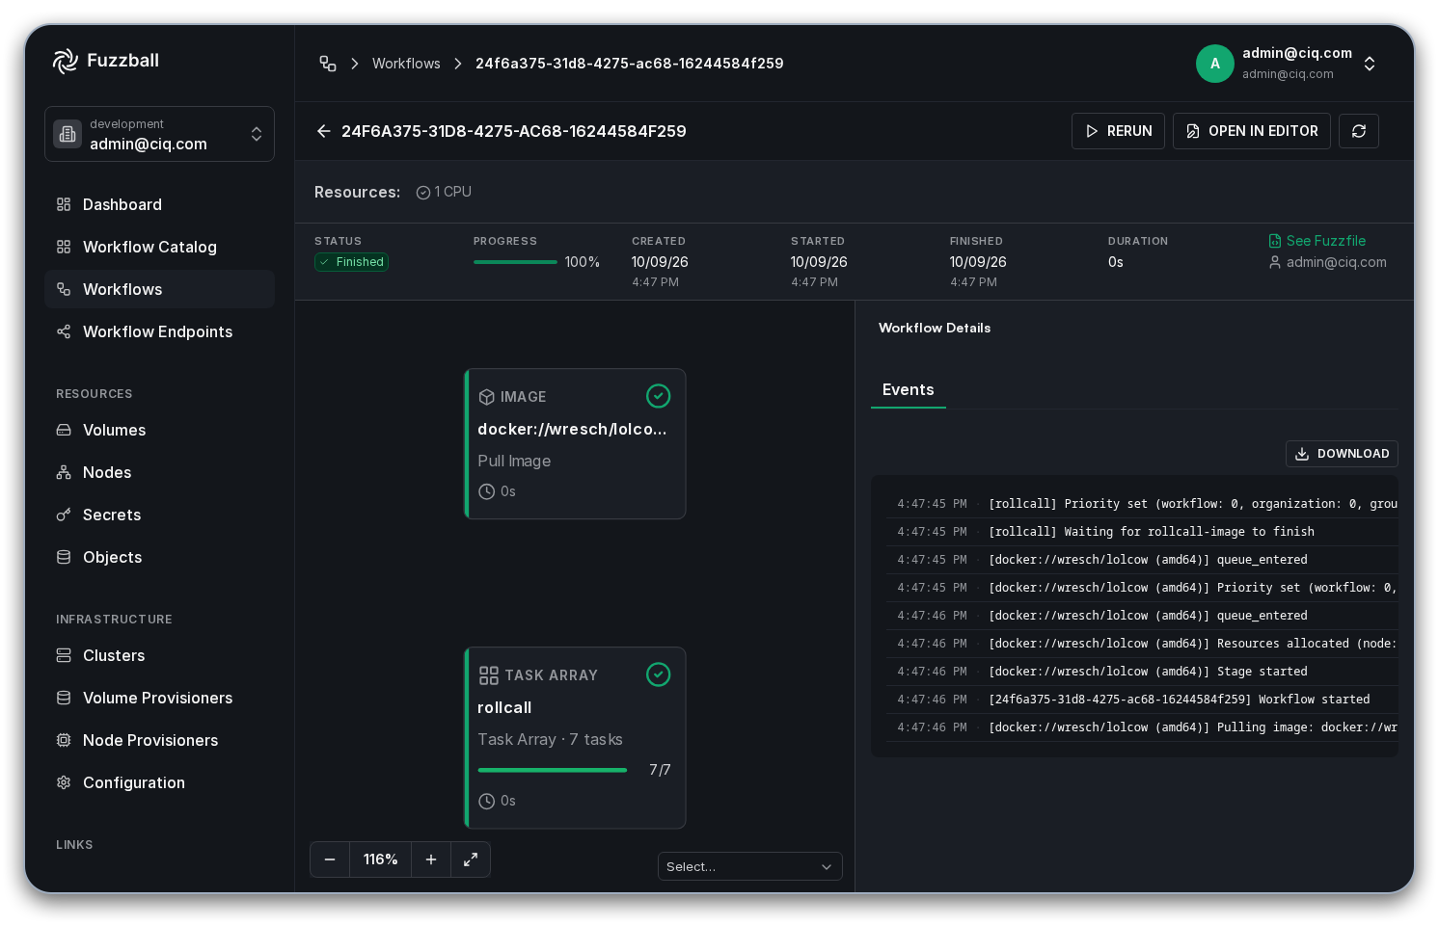Click the Workflow Catalog sidebar icon
This screenshot has width=1439, height=925.
[x=64, y=247]
